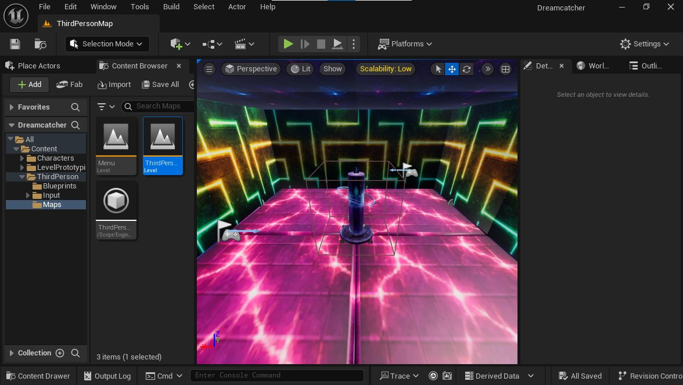
Task: Open Browse to asset in Content Browser icon
Action: tap(40, 44)
